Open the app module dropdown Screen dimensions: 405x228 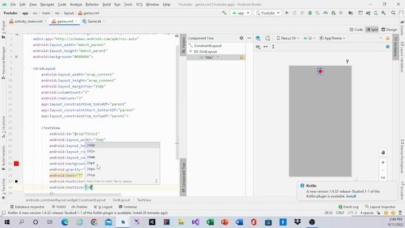(x=240, y=13)
